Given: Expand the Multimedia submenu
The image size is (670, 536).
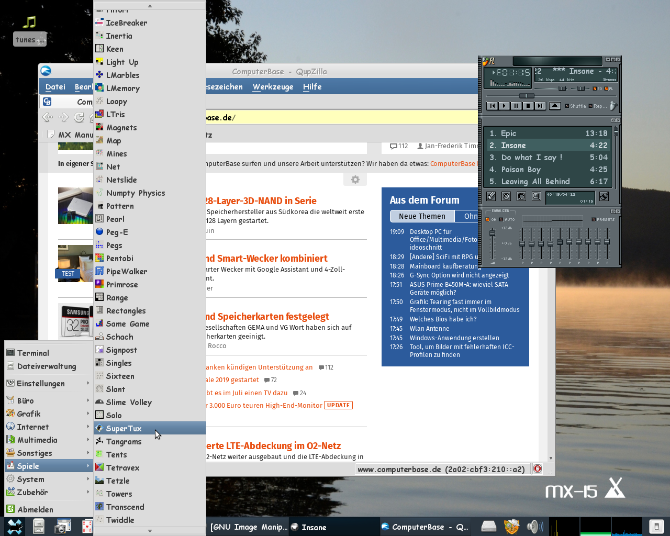Looking at the screenshot, I should [49, 440].
